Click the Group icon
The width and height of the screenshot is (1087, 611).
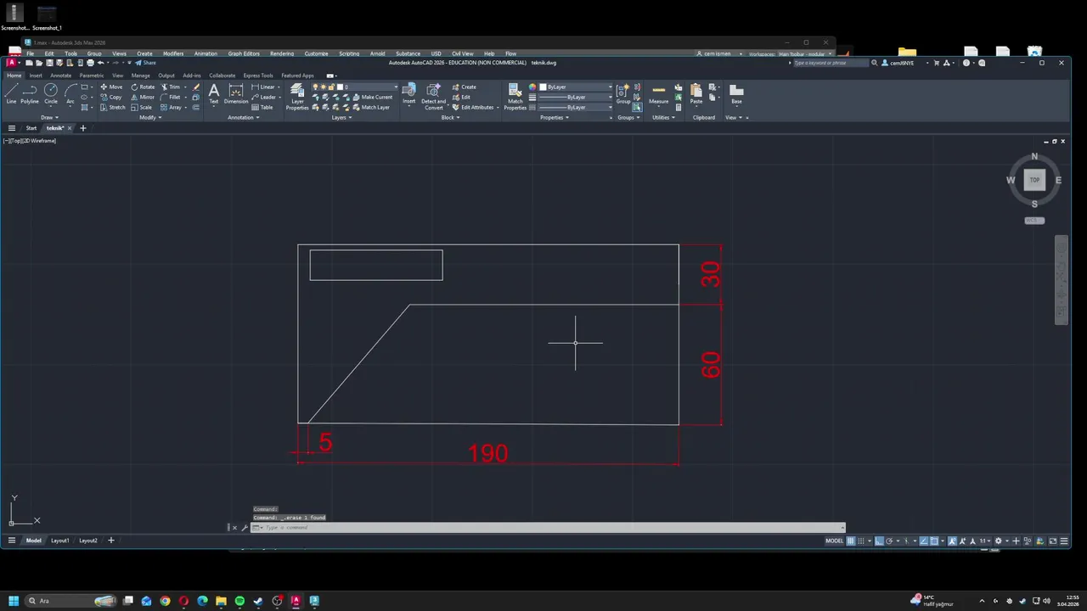(x=623, y=93)
